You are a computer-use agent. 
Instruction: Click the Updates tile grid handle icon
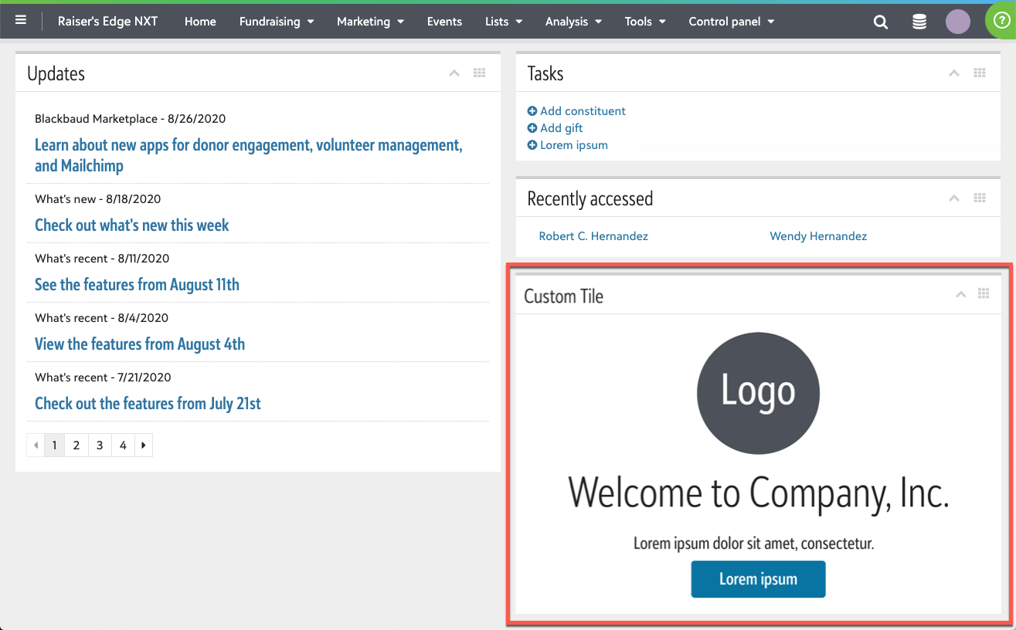coord(479,73)
